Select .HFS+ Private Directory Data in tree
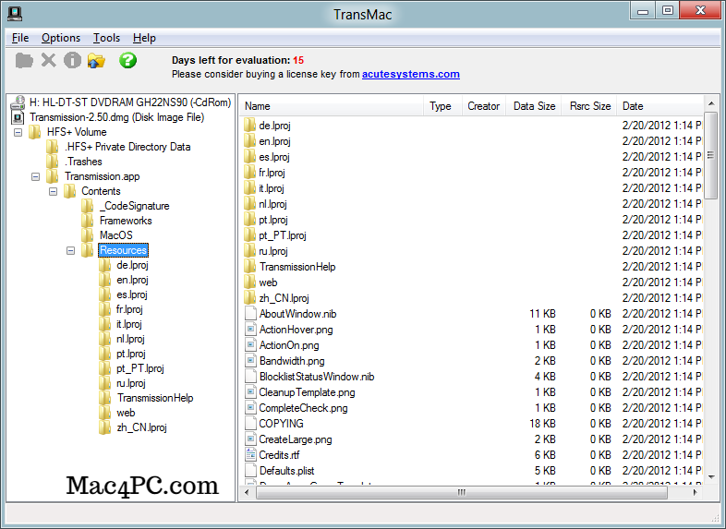 tap(127, 147)
